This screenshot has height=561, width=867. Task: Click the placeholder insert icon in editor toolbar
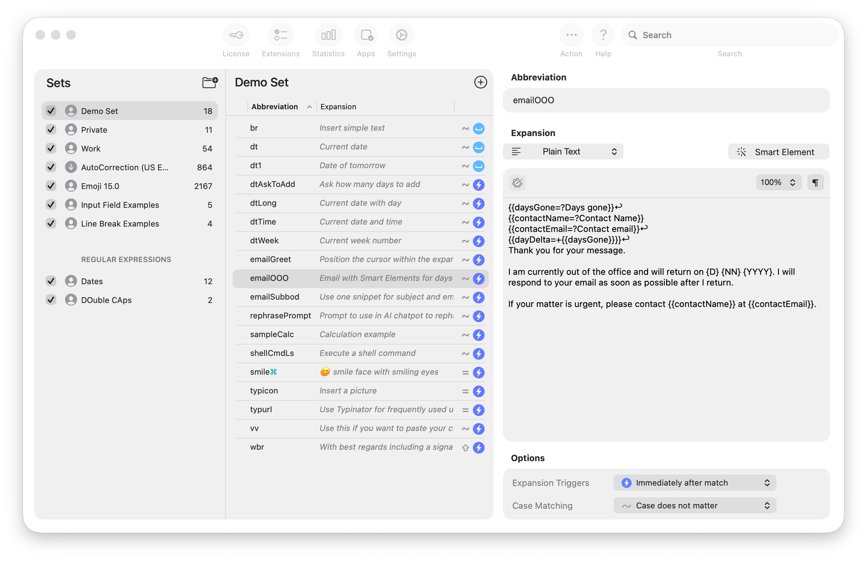coord(517,182)
